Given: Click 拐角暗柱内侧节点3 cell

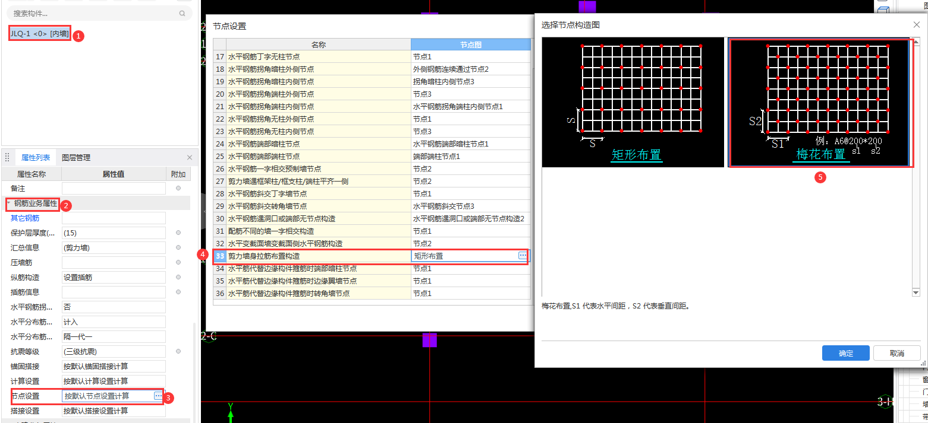Looking at the screenshot, I should pos(470,82).
